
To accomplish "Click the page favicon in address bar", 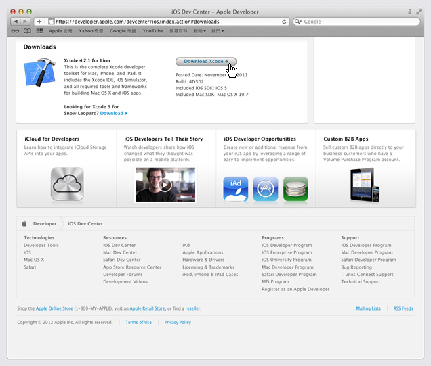I will 51,22.
